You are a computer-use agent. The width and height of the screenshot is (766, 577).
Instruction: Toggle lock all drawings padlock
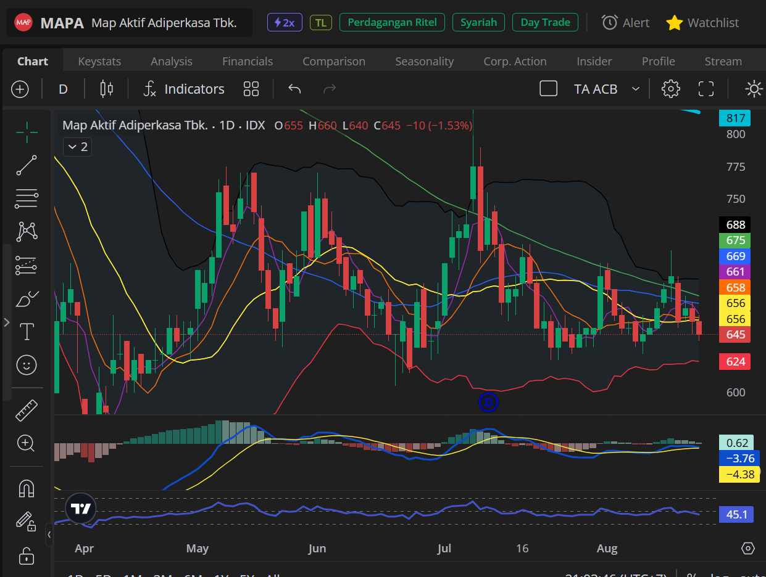point(27,555)
